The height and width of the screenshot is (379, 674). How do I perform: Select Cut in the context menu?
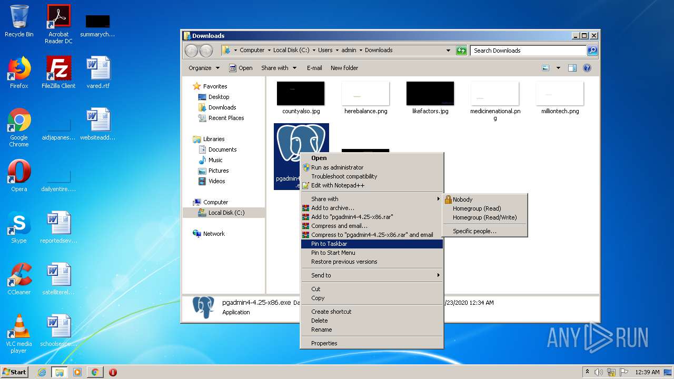(x=372, y=289)
